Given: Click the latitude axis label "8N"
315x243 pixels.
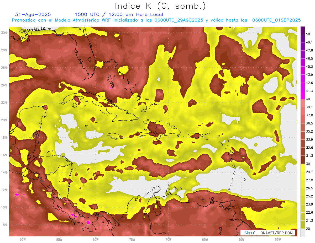Looking at the screenshot, I should click(5, 225).
